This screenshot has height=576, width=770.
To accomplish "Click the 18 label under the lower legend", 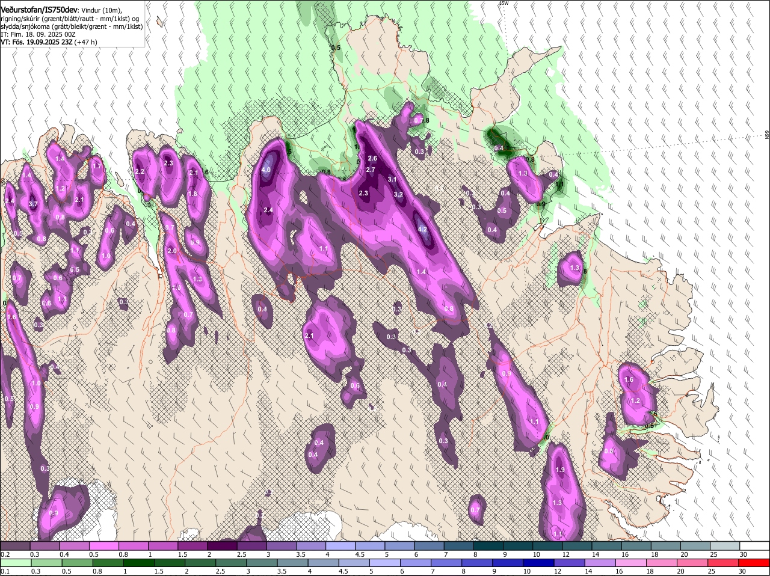I will [649, 571].
